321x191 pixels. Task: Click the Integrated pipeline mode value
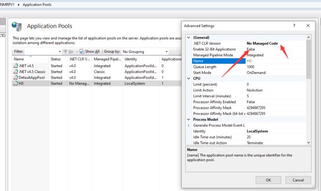click(x=255, y=55)
